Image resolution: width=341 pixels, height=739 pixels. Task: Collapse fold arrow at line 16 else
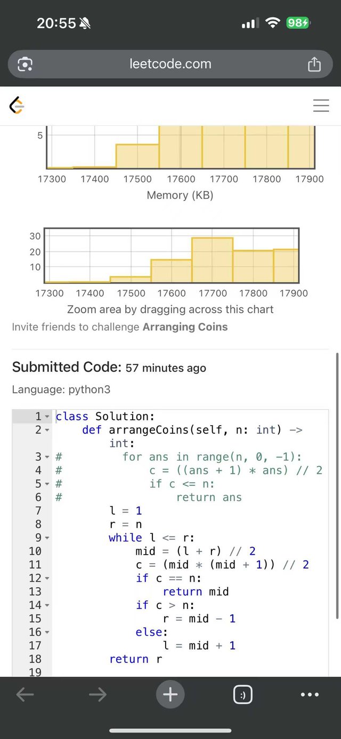pos(47,632)
